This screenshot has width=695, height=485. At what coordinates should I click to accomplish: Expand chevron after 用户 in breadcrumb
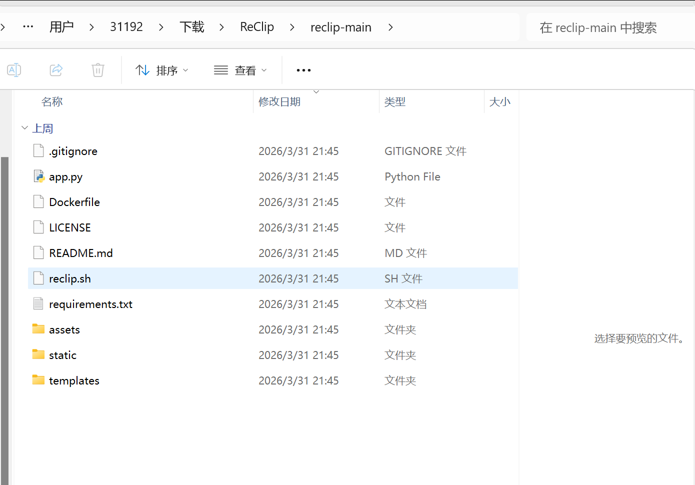click(x=91, y=27)
